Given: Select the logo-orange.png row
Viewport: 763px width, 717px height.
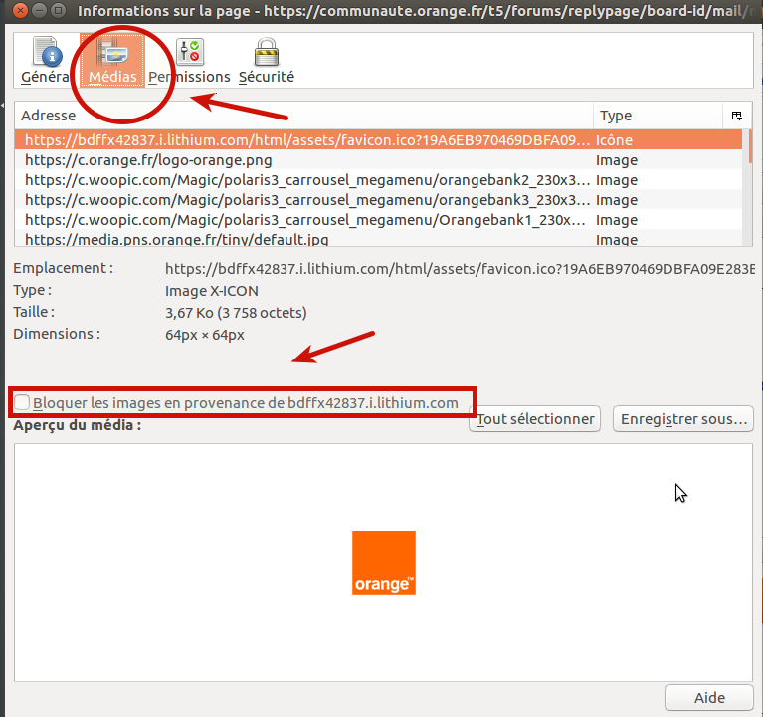Looking at the screenshot, I should [x=378, y=159].
